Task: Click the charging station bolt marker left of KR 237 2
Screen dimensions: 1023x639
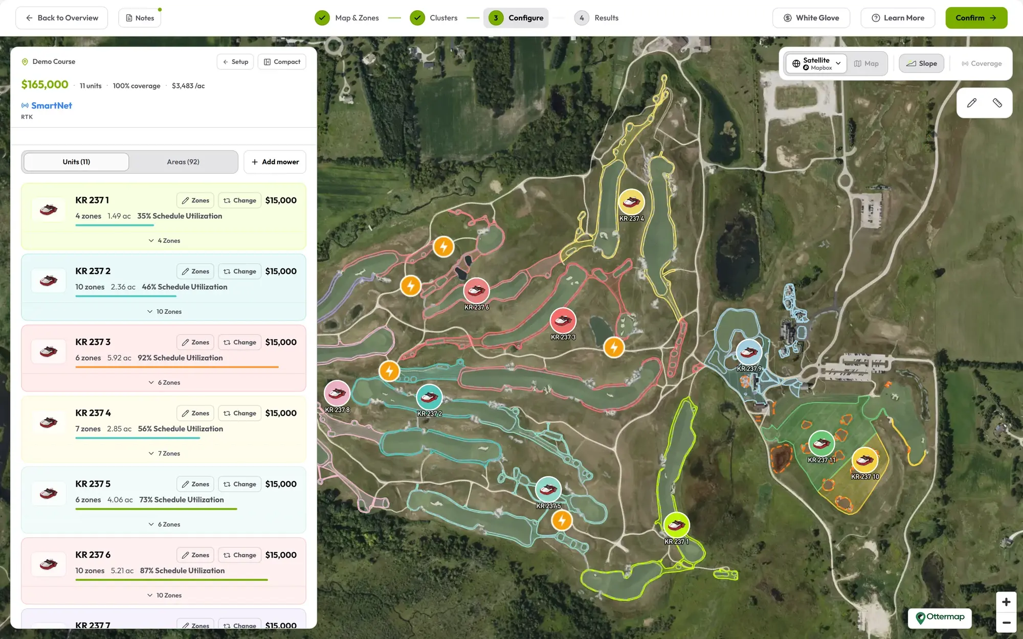Action: coord(389,371)
